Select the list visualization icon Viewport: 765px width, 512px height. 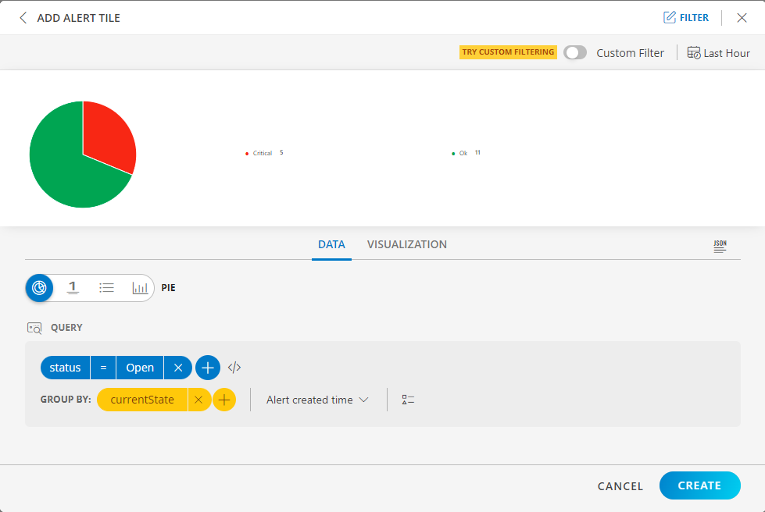click(x=106, y=288)
